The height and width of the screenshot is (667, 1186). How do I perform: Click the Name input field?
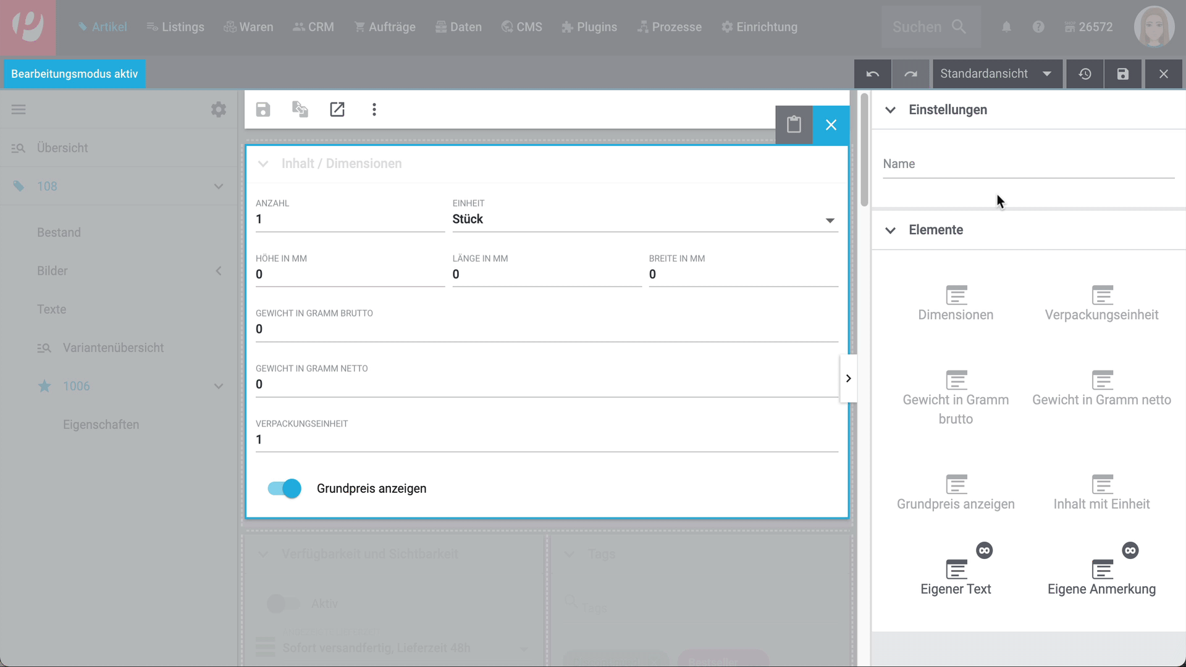click(x=1028, y=164)
